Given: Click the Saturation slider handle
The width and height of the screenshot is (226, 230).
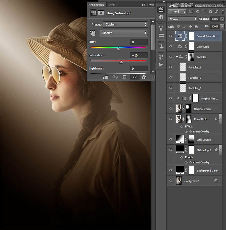Looking at the screenshot, I should (x=121, y=62).
